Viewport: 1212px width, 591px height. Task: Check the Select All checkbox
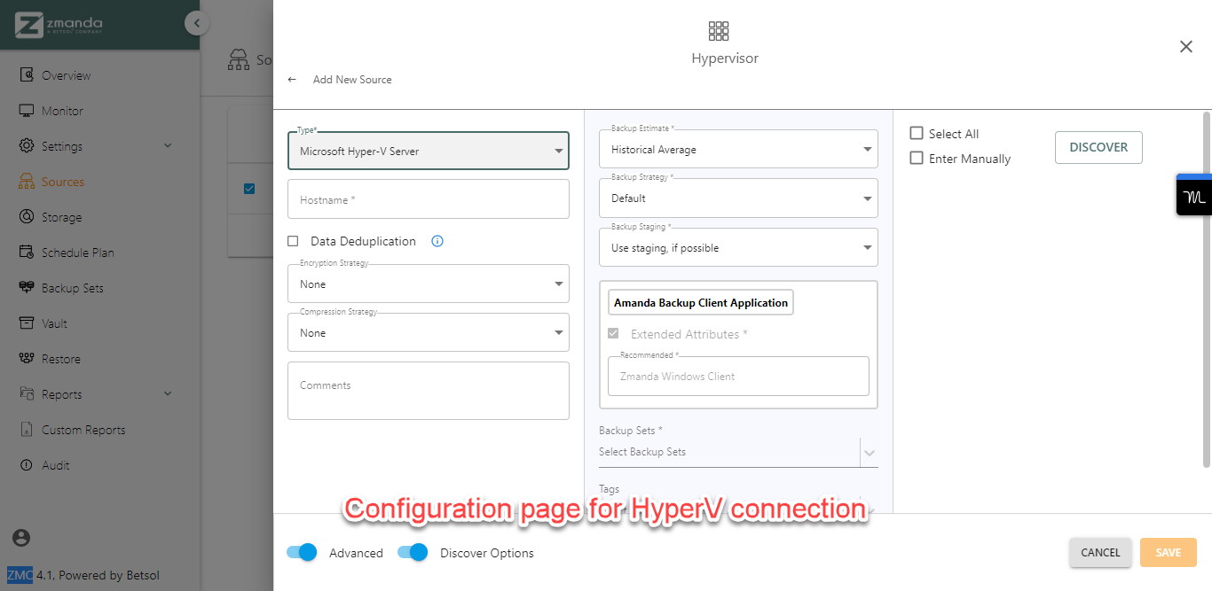click(x=917, y=134)
